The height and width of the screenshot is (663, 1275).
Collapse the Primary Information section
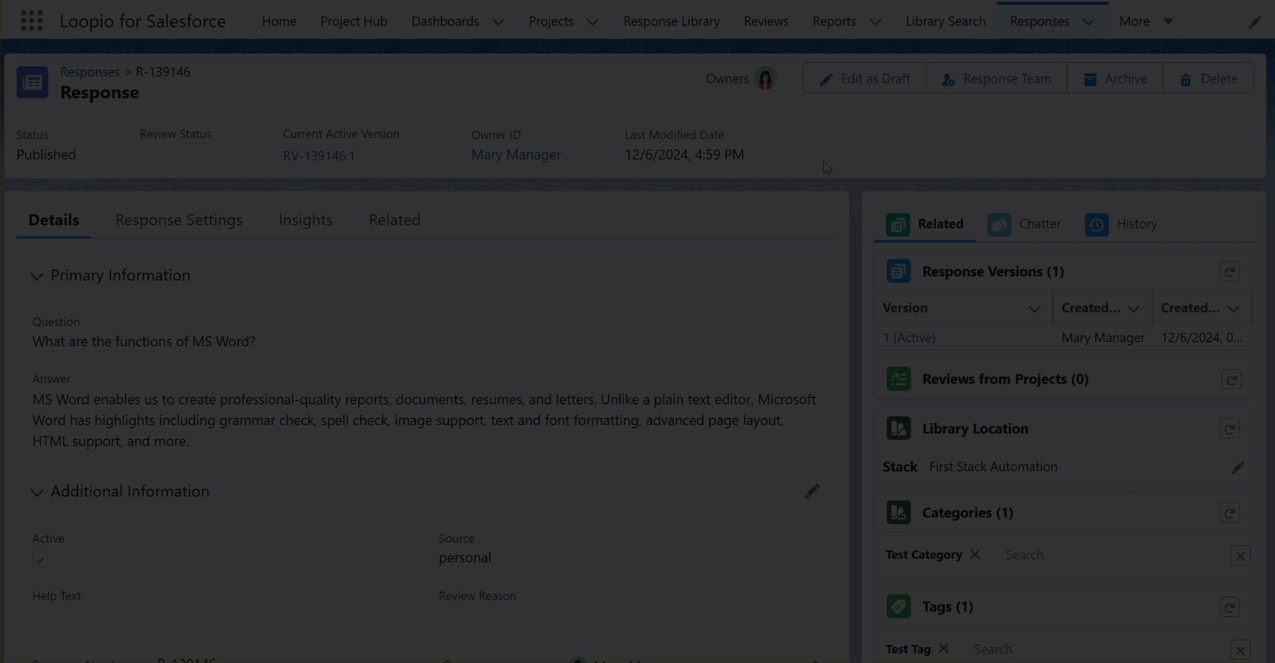pyautogui.click(x=37, y=276)
